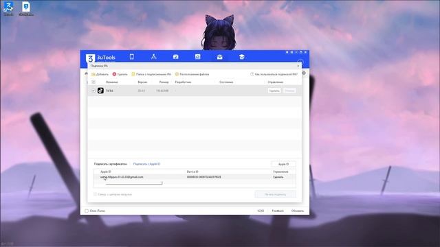Click the Версия column header

142,82
